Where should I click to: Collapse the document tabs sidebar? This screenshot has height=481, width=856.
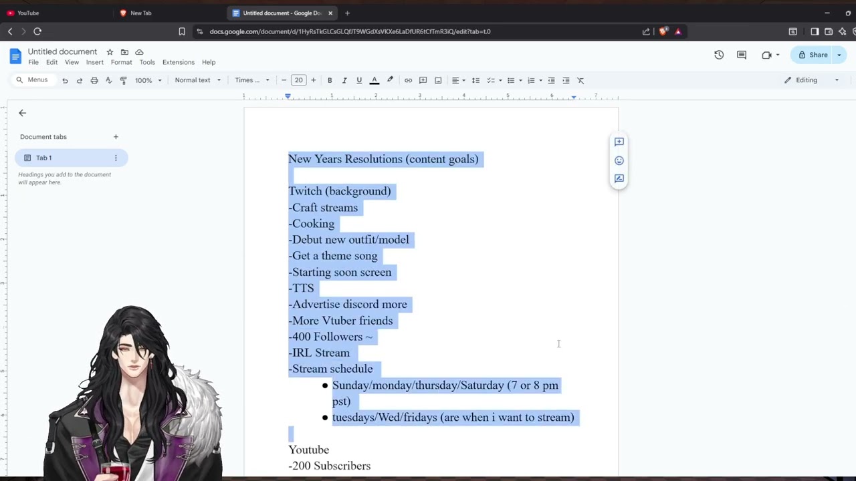(x=22, y=113)
